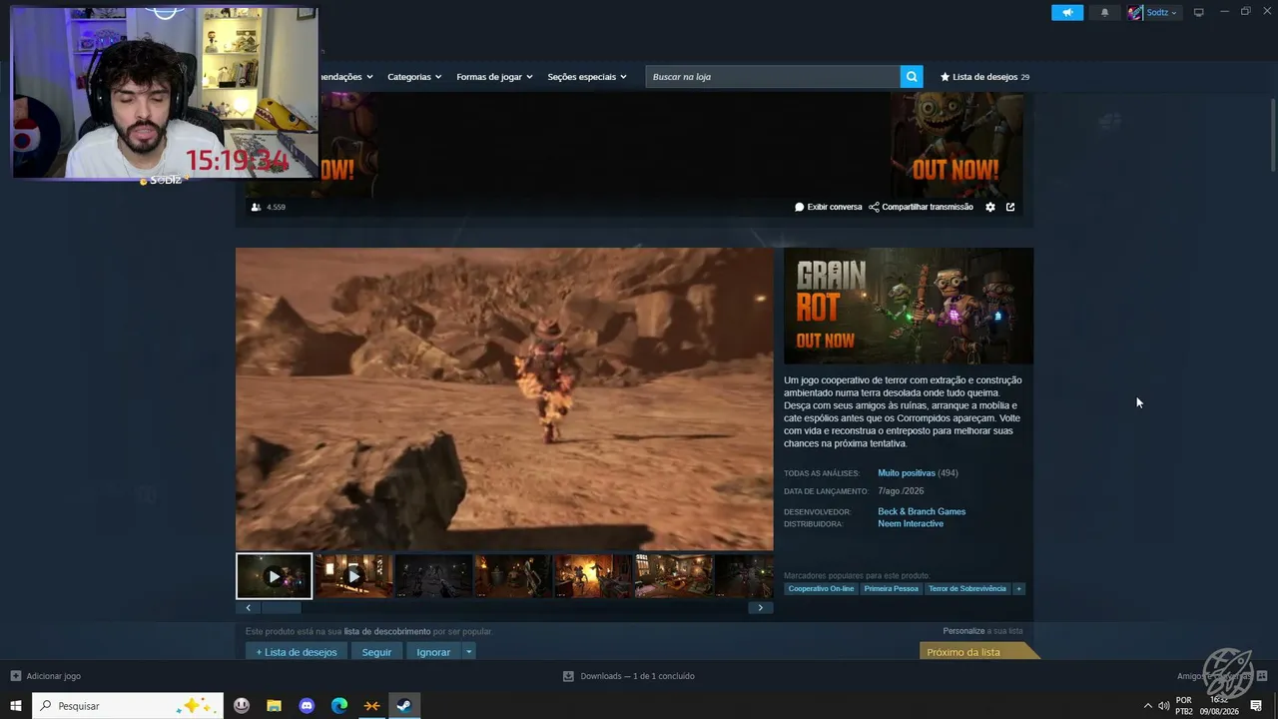Open Microsoft Edge from taskbar
Viewport: 1278px width, 719px height.
point(339,706)
